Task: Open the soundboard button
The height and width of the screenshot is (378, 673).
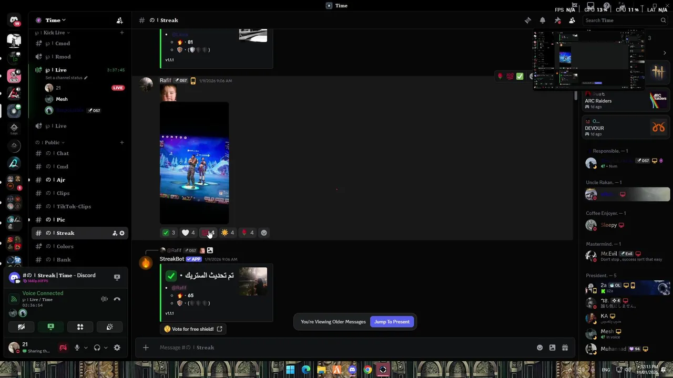Action: click(x=110, y=327)
